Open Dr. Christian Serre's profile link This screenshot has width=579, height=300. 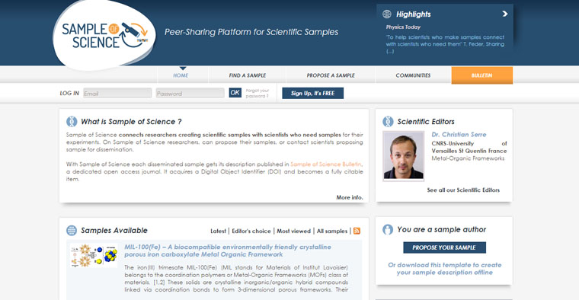pos(459,135)
